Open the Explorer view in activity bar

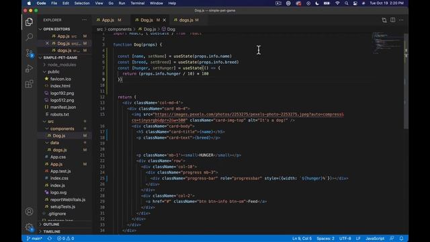[x=29, y=22]
